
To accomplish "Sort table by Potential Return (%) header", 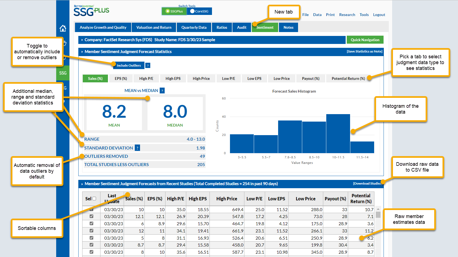I will (361, 199).
